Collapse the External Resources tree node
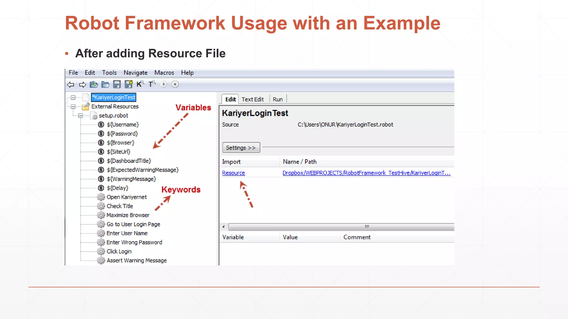The width and height of the screenshot is (568, 319). tap(73, 107)
